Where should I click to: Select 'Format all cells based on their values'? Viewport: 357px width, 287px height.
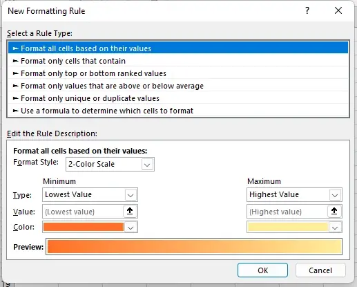(178, 48)
